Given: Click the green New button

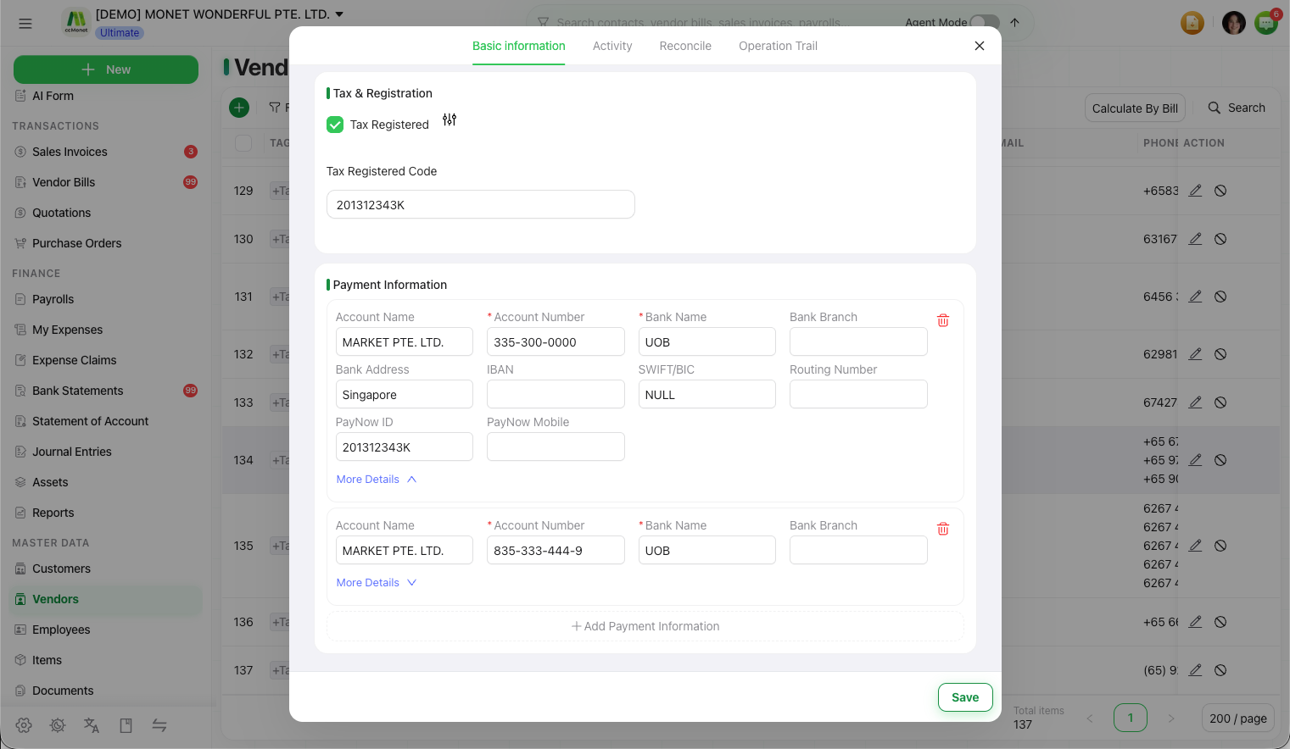Looking at the screenshot, I should 106,69.
